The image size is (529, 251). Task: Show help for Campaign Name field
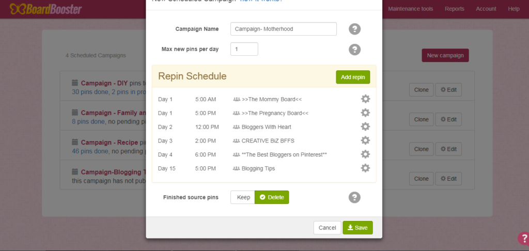pyautogui.click(x=354, y=29)
